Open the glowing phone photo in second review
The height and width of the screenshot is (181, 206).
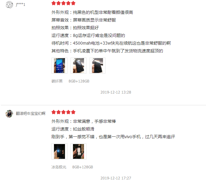tap(59, 151)
